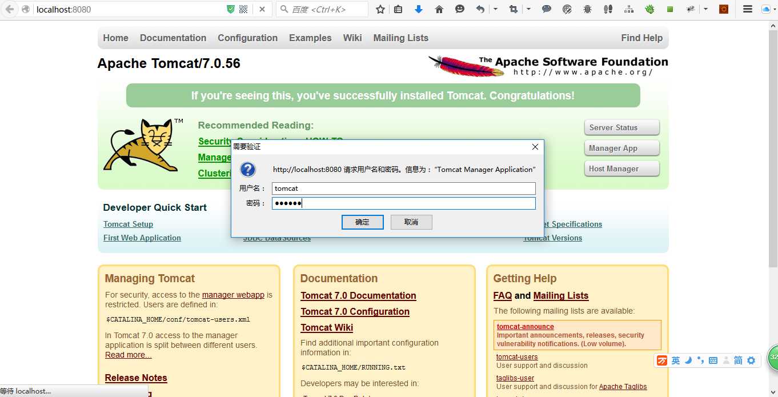The height and width of the screenshot is (397, 778).
Task: Click the footprints toolbar icon
Action: click(608, 9)
